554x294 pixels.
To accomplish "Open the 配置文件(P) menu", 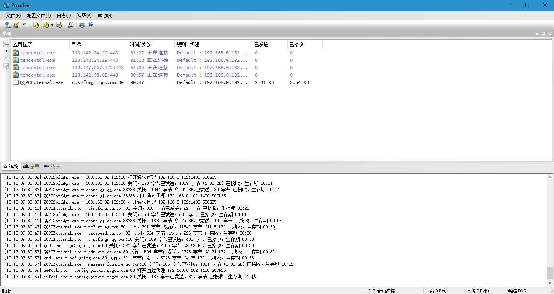I will point(39,16).
